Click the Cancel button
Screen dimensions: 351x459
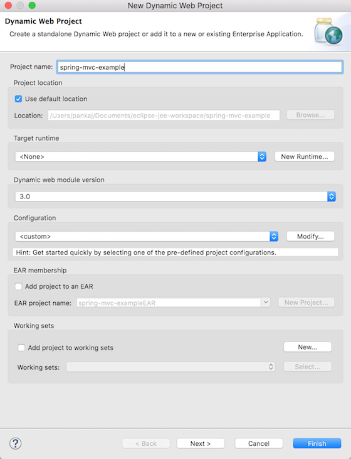point(259,443)
